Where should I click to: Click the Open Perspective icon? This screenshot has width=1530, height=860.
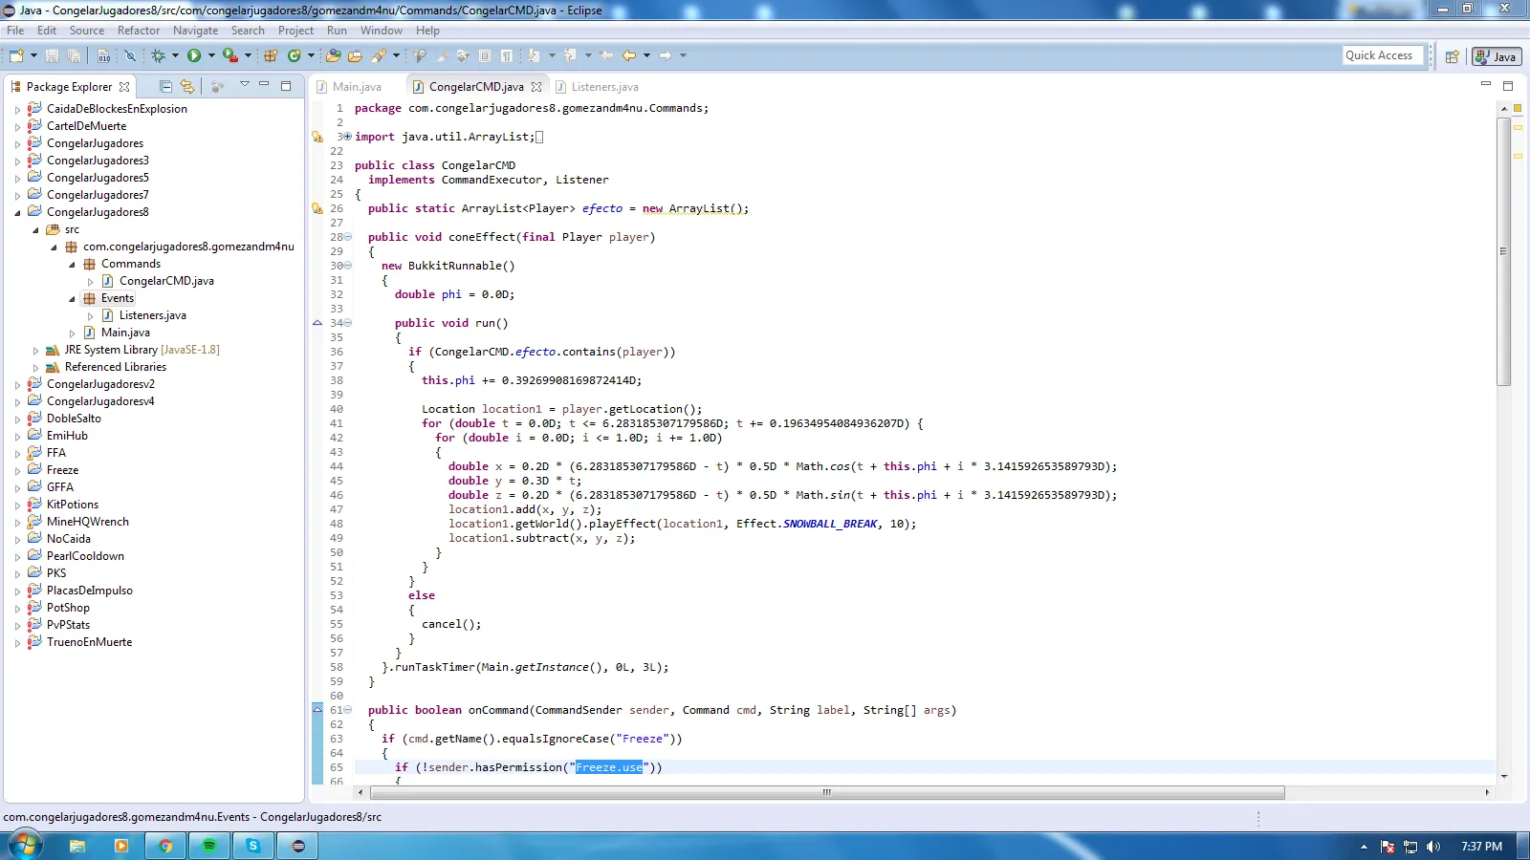1453,56
